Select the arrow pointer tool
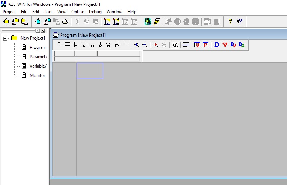The height and width of the screenshot is (185, 287). click(59, 45)
